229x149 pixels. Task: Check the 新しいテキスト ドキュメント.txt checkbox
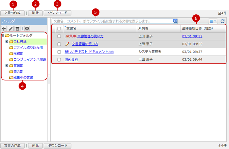point(59,52)
